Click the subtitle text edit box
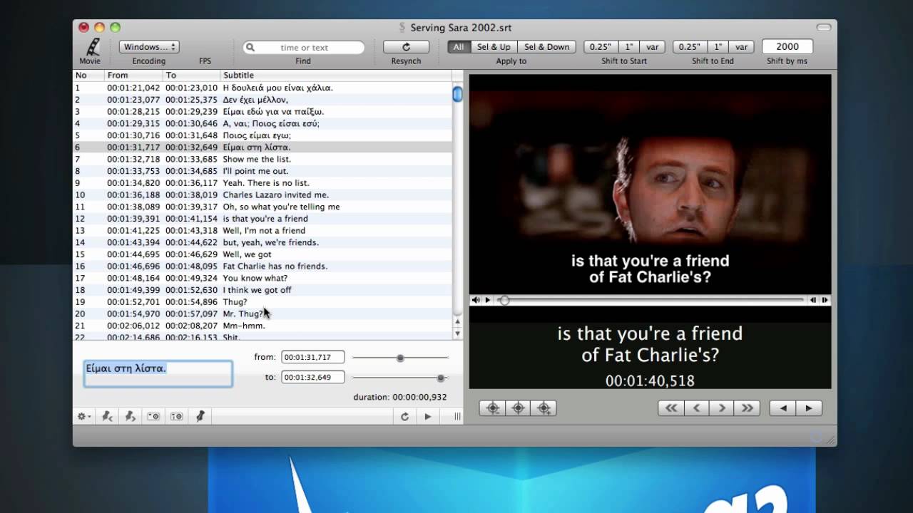 click(158, 373)
